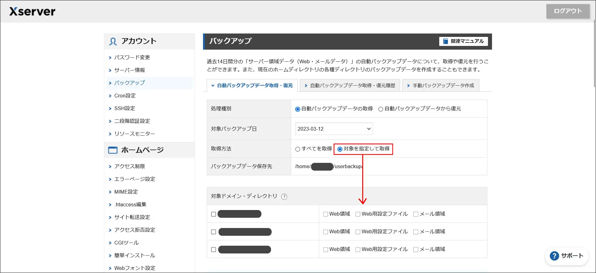Tick メール領域 in the first domain row
Screen dimensions: 596x273
[x=416, y=214]
